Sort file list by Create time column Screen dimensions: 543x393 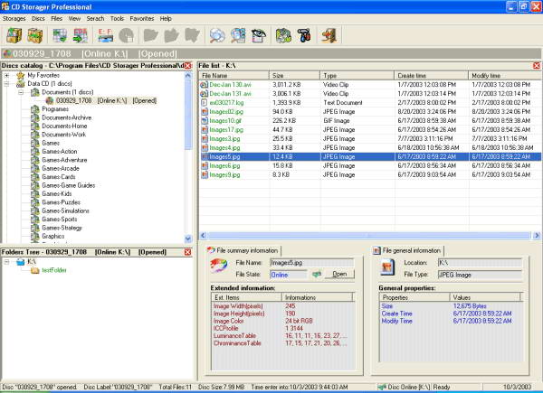click(x=431, y=75)
